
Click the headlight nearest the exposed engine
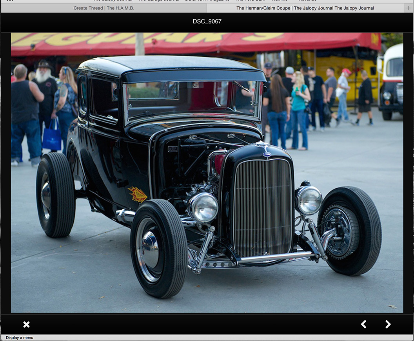click(x=203, y=207)
